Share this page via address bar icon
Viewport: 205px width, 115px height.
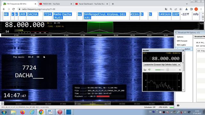coord(176,9)
